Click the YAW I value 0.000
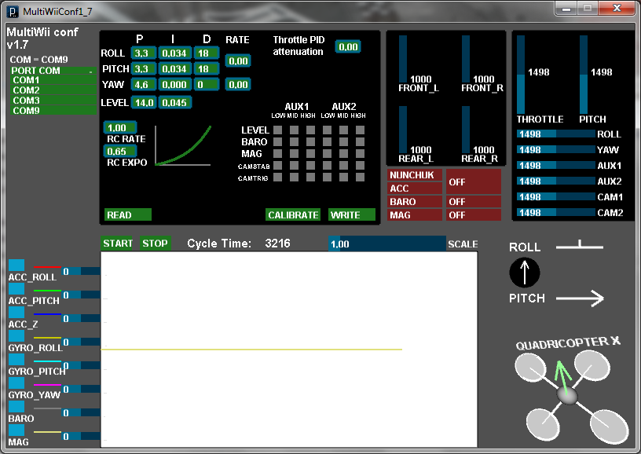Image resolution: width=641 pixels, height=454 pixels. point(175,85)
